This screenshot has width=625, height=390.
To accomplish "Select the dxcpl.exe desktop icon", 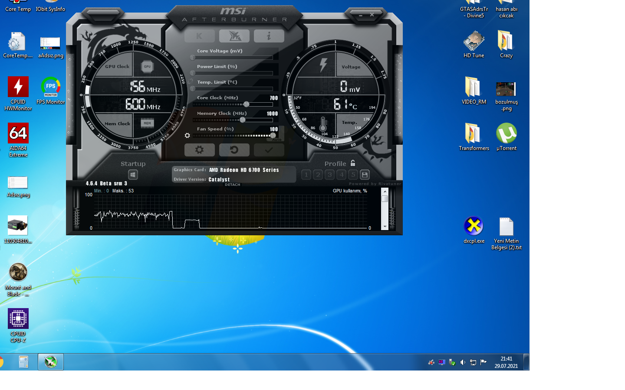I will coord(474,230).
